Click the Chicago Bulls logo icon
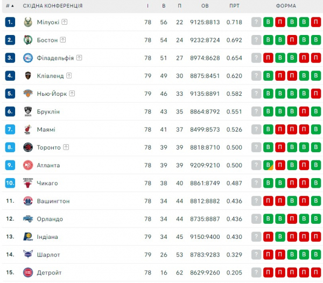The height and width of the screenshot is (283, 323). coord(28,183)
